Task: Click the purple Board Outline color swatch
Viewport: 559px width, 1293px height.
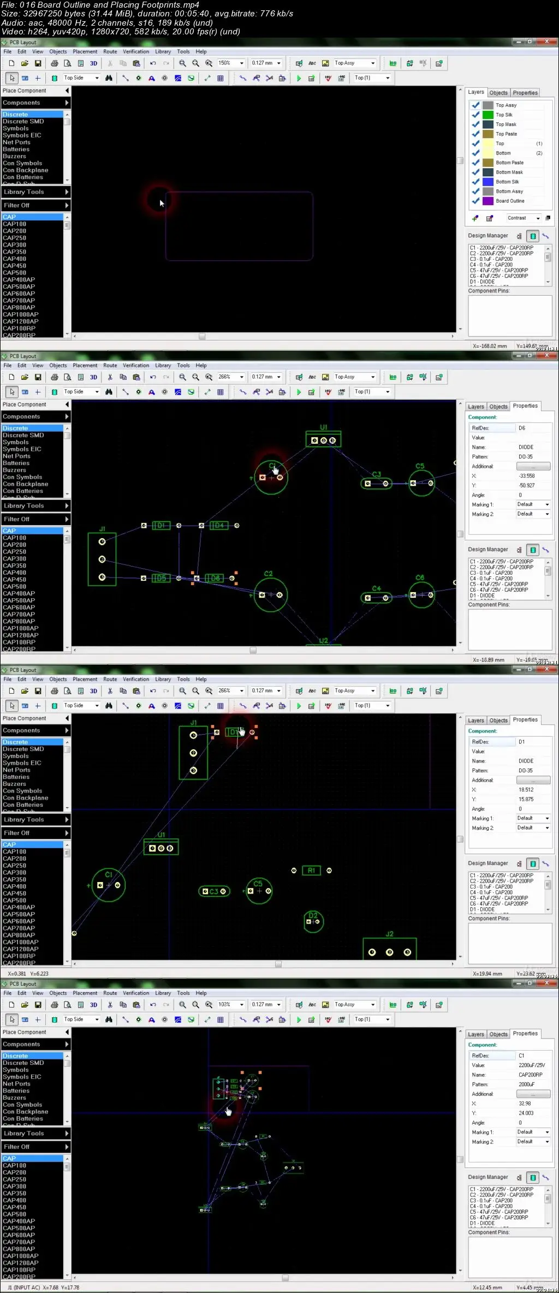Action: tap(487, 201)
